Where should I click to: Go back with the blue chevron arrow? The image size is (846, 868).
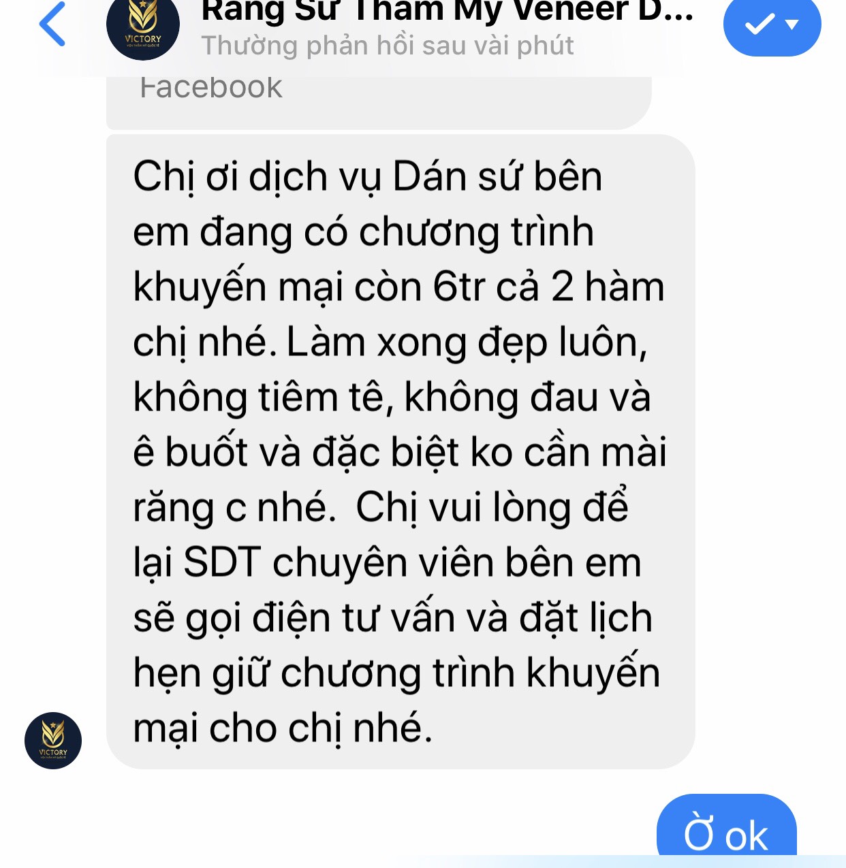tap(52, 24)
